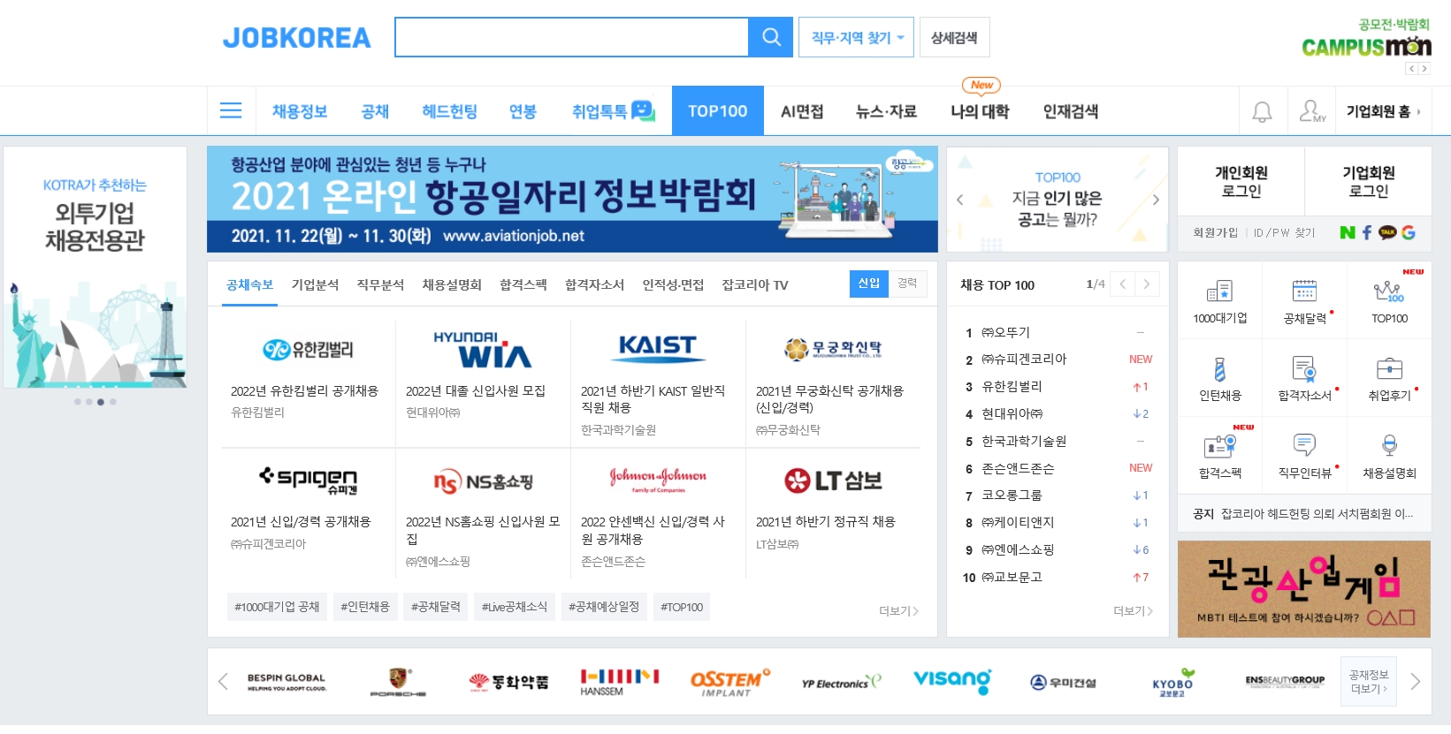Open the 채용설명회 microphone icon
Viewport: 1451px width, 734px height.
click(x=1389, y=444)
